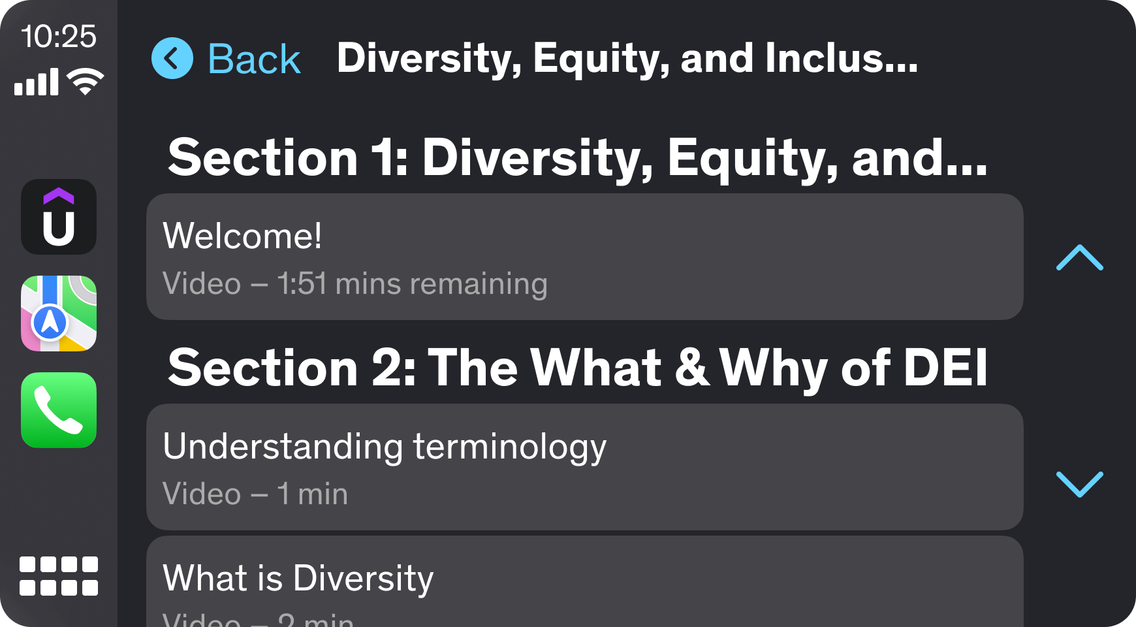Tap the truncated course title at top
The width and height of the screenshot is (1136, 627).
(x=627, y=59)
